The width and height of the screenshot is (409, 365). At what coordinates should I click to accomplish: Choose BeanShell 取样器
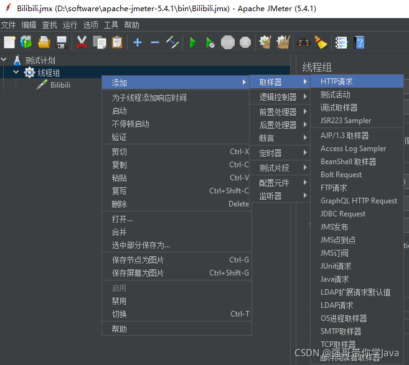(x=357, y=162)
